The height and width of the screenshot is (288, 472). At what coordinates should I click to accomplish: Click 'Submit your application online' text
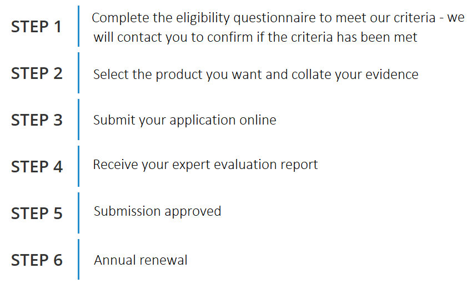coord(184,120)
